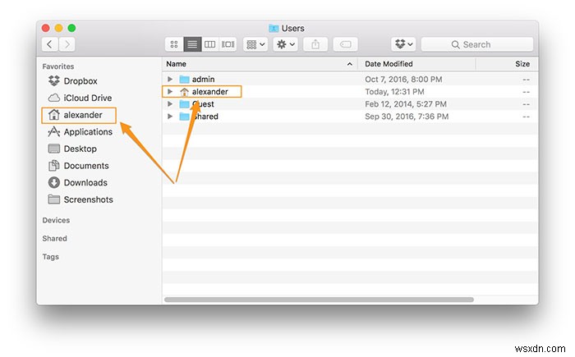Select alexander home in the sidebar
The height and width of the screenshot is (357, 575).
pyautogui.click(x=79, y=115)
